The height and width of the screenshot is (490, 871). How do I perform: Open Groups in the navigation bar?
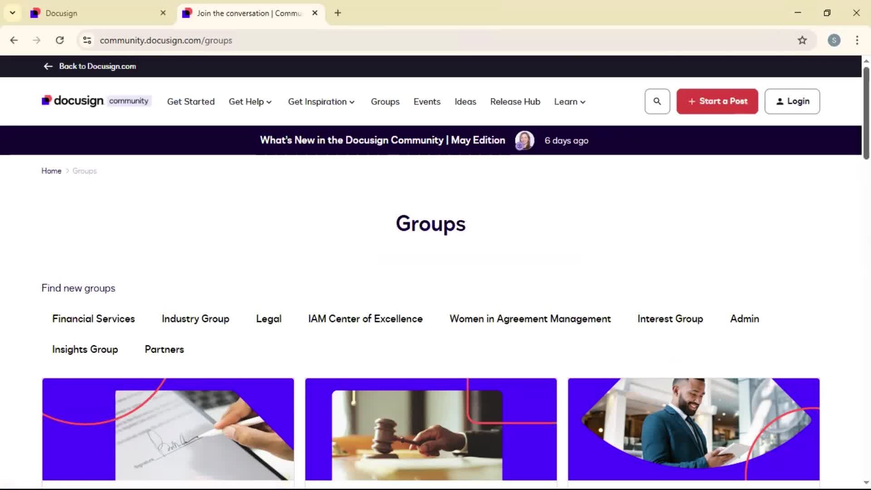pos(385,102)
